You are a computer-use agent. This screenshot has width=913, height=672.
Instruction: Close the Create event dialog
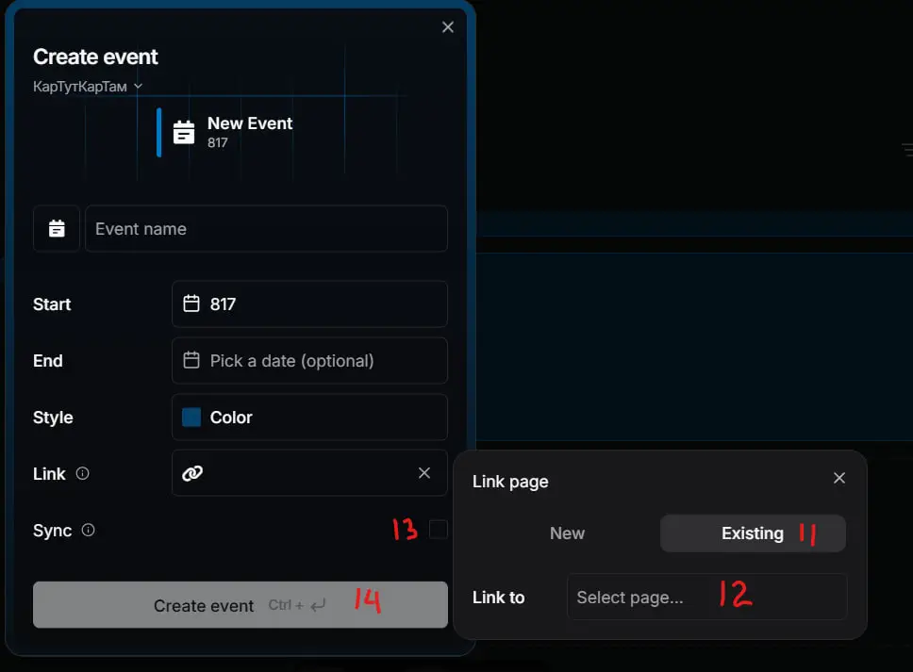pyautogui.click(x=448, y=27)
